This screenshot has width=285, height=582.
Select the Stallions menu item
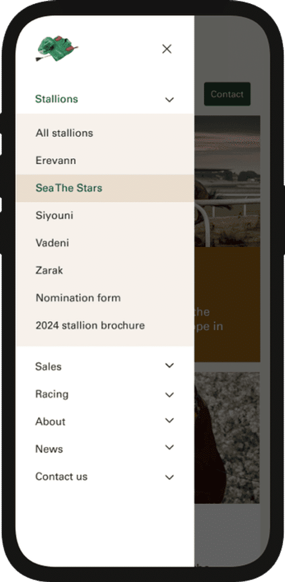[x=57, y=99]
